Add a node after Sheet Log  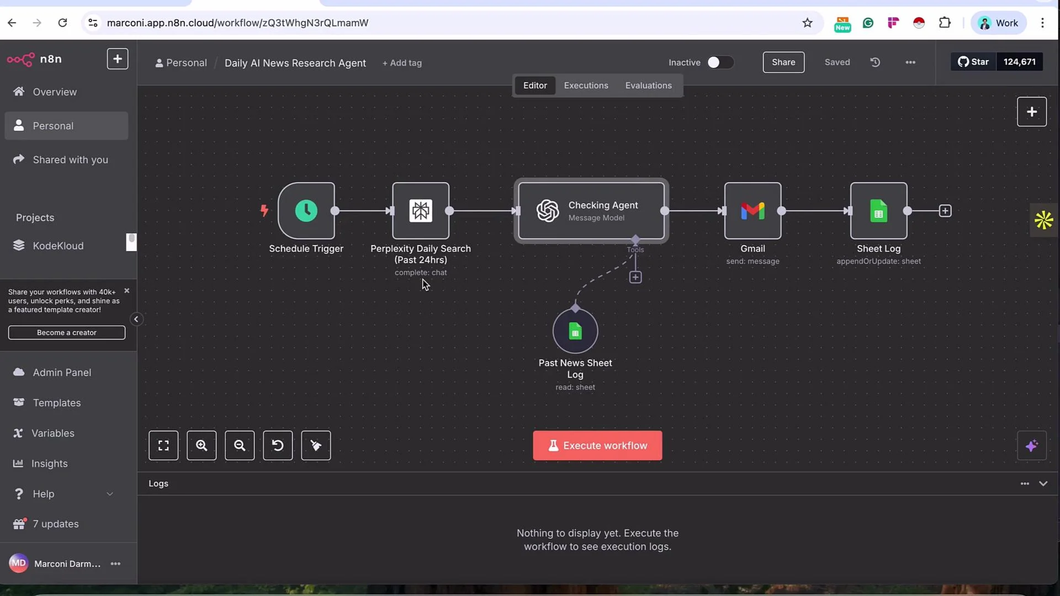tap(945, 211)
